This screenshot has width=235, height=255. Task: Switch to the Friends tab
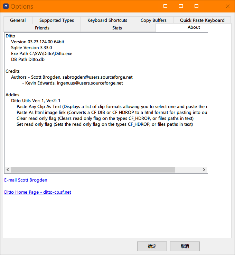tap(42, 28)
